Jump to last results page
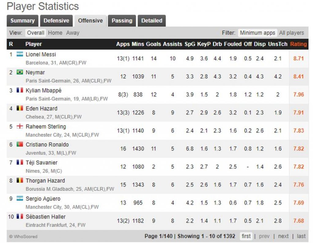 point(301,236)
